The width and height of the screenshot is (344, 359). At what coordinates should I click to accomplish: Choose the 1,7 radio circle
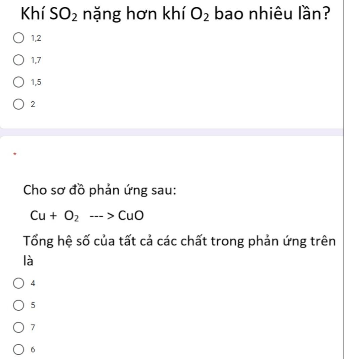coord(18,60)
